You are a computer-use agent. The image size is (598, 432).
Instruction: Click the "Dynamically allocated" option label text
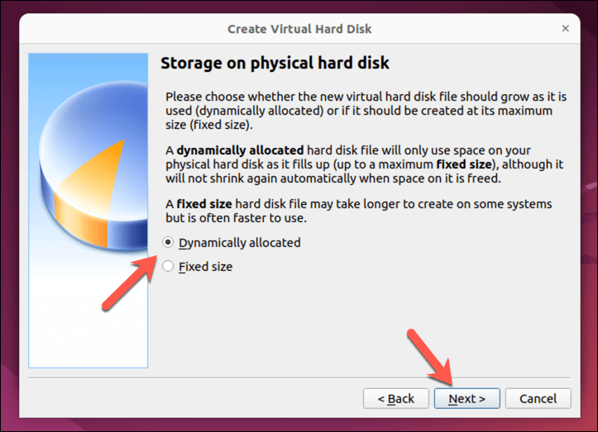(x=239, y=243)
